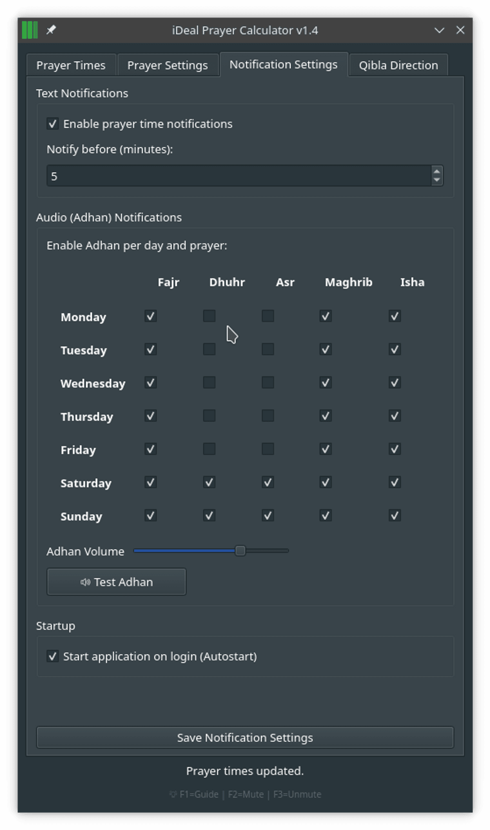Image resolution: width=490 pixels, height=830 pixels.
Task: Decrease notify-before minutes with down arrow
Action: (437, 180)
